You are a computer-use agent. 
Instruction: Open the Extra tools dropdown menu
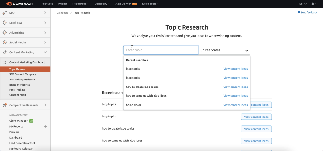[x=151, y=4]
